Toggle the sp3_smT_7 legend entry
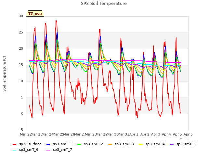 click(x=59, y=149)
